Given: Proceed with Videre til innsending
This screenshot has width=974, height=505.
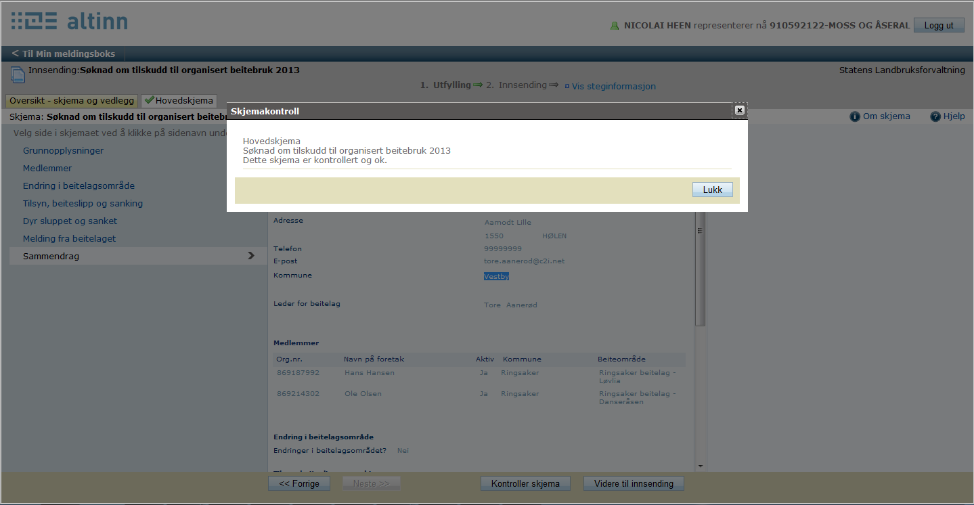Looking at the screenshot, I should point(634,483).
